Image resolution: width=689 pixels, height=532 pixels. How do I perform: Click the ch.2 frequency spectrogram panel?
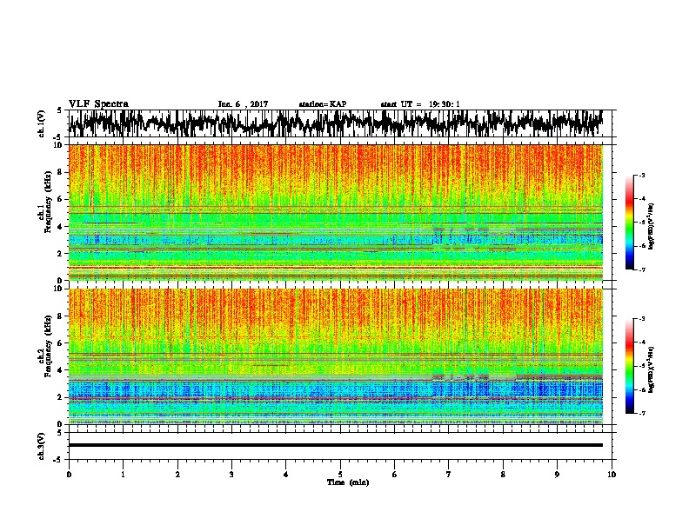point(336,356)
